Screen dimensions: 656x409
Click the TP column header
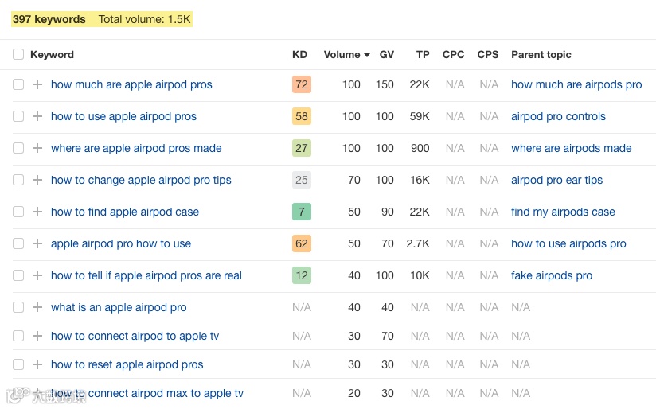(423, 55)
